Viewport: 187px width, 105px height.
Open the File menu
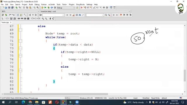pos(2,5)
